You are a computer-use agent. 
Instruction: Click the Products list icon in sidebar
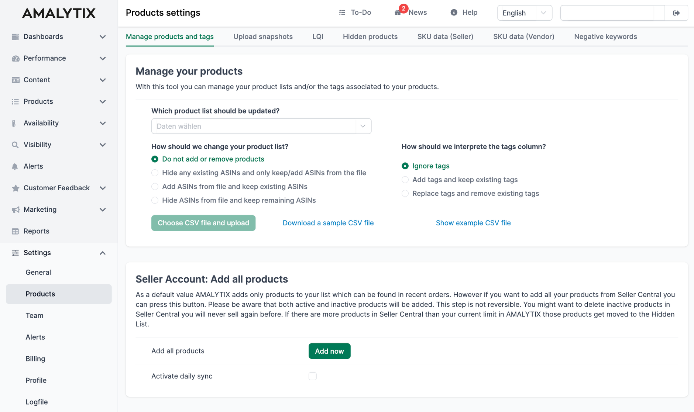pyautogui.click(x=15, y=101)
